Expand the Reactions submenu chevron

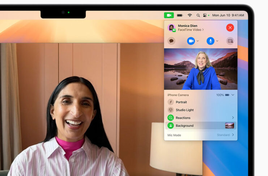[233, 118]
